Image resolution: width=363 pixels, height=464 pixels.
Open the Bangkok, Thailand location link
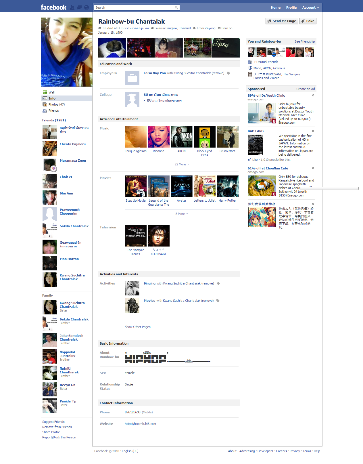tap(178, 28)
